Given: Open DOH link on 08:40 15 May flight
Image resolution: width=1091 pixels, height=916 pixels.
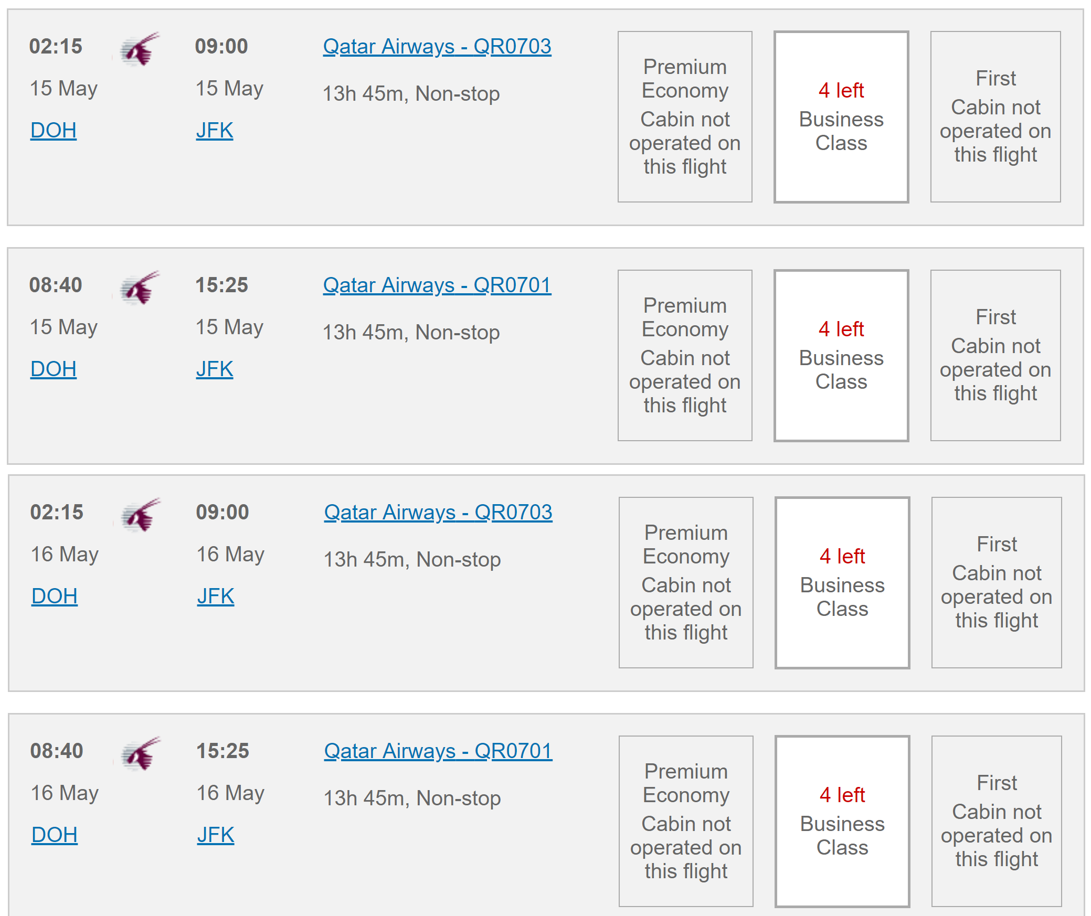Looking at the screenshot, I should [54, 369].
